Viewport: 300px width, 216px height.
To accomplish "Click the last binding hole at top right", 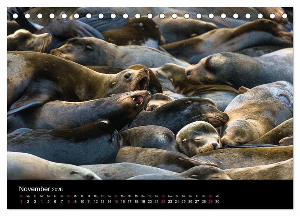I will click(x=285, y=16).
